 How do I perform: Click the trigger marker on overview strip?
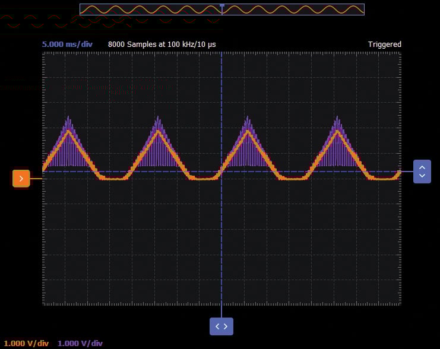[x=222, y=5]
